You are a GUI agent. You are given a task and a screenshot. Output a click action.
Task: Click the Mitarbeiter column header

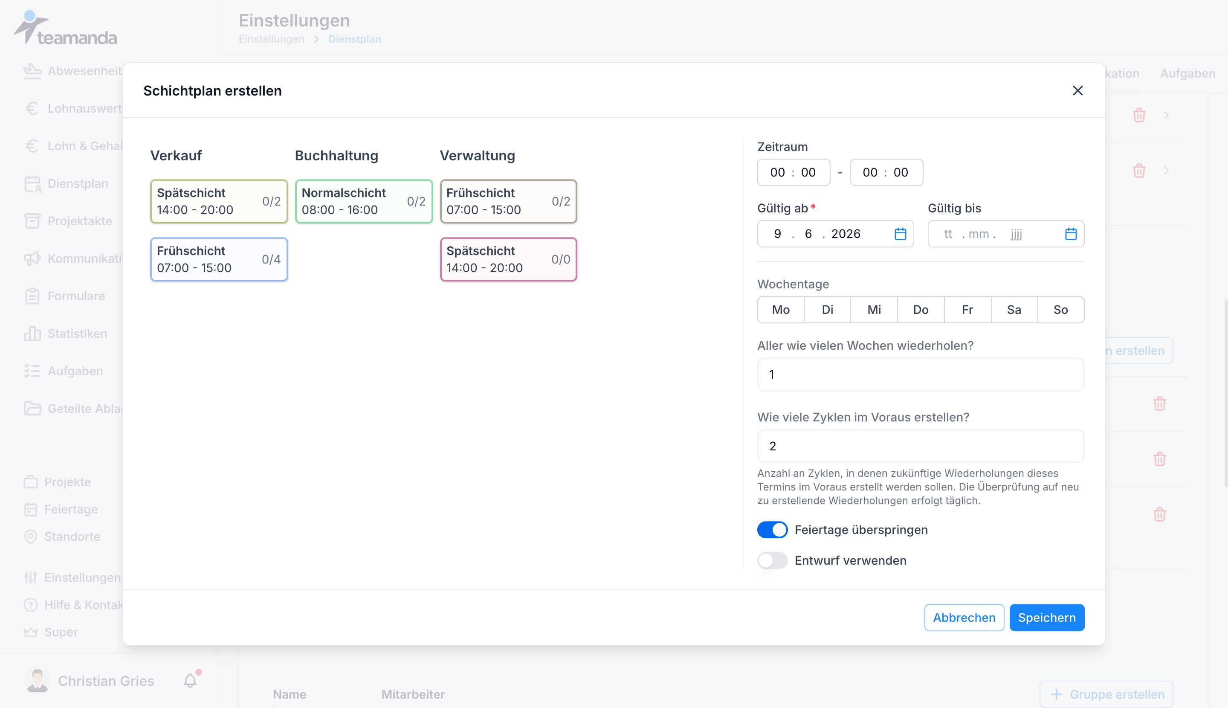click(x=413, y=694)
